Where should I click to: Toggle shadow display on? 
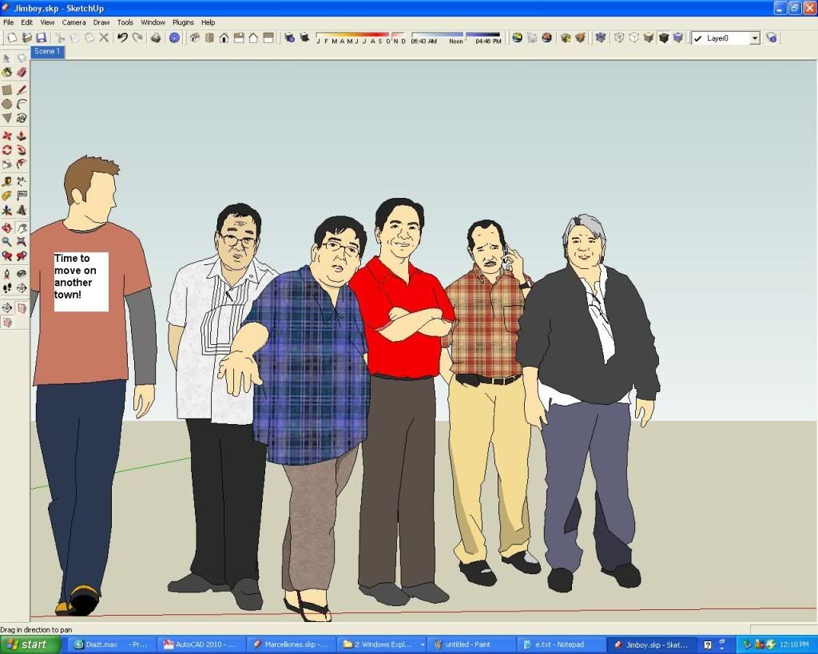[305, 38]
